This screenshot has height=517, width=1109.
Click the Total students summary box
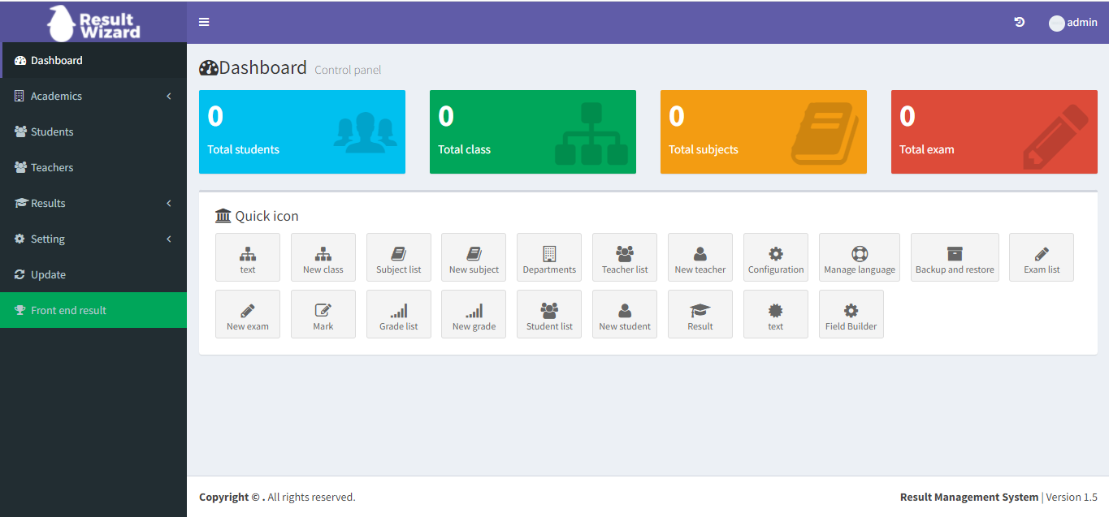301,131
